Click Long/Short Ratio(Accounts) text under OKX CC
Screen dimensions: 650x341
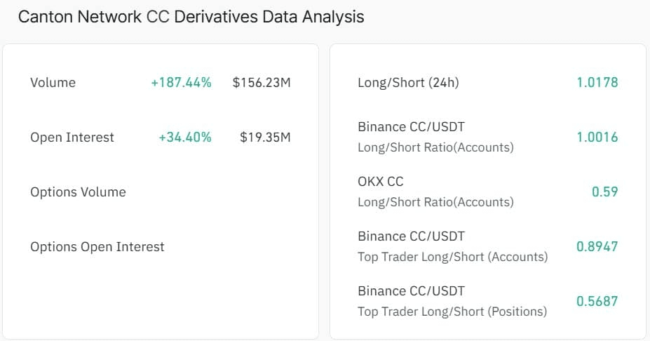click(435, 202)
